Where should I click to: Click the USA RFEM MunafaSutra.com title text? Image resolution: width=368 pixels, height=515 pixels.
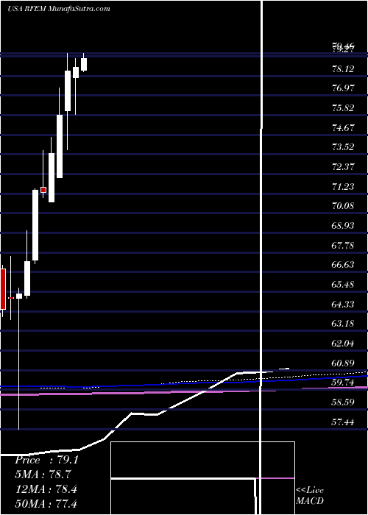[x=58, y=9]
